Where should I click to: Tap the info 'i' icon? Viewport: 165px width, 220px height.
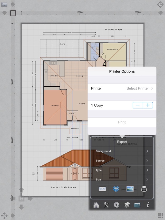(148, 205)
